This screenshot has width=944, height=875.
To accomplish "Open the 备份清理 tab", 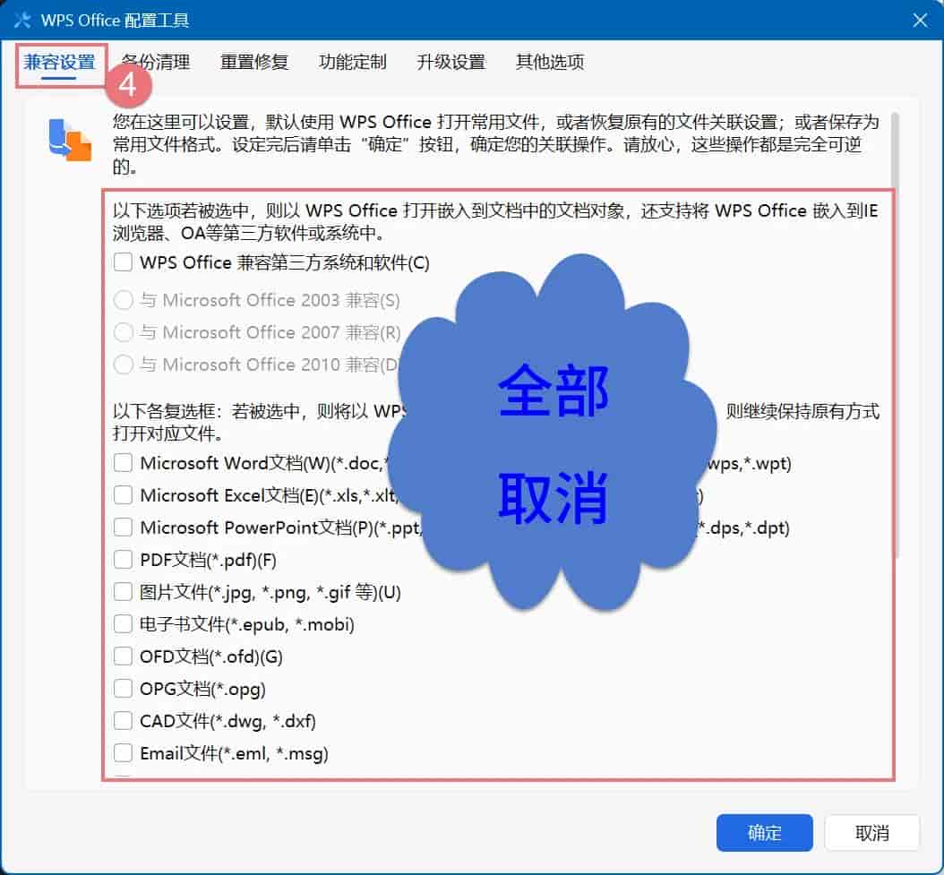I will tap(156, 62).
